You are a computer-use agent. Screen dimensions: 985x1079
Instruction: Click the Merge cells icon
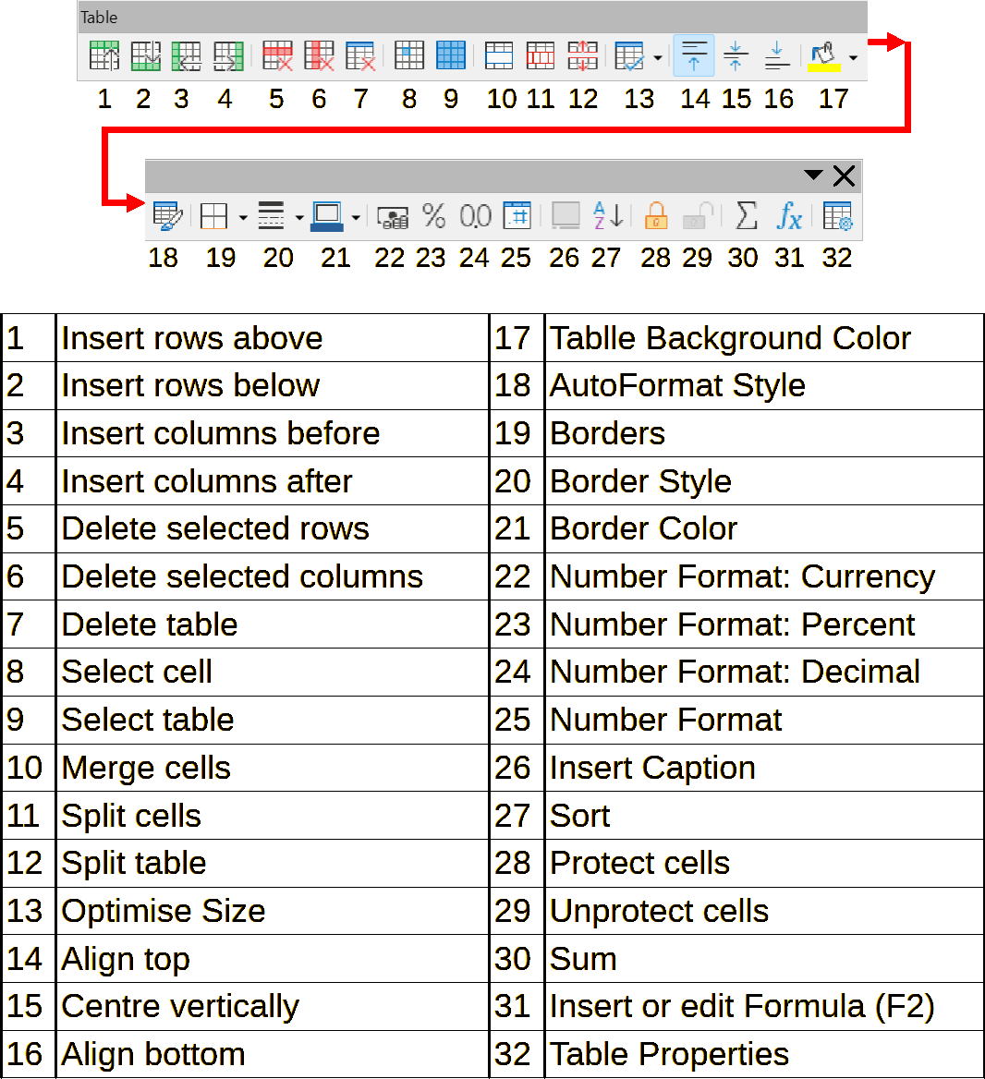(x=499, y=56)
